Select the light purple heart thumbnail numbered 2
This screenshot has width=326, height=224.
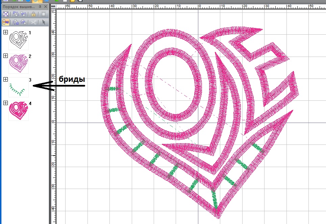pyautogui.click(x=19, y=64)
